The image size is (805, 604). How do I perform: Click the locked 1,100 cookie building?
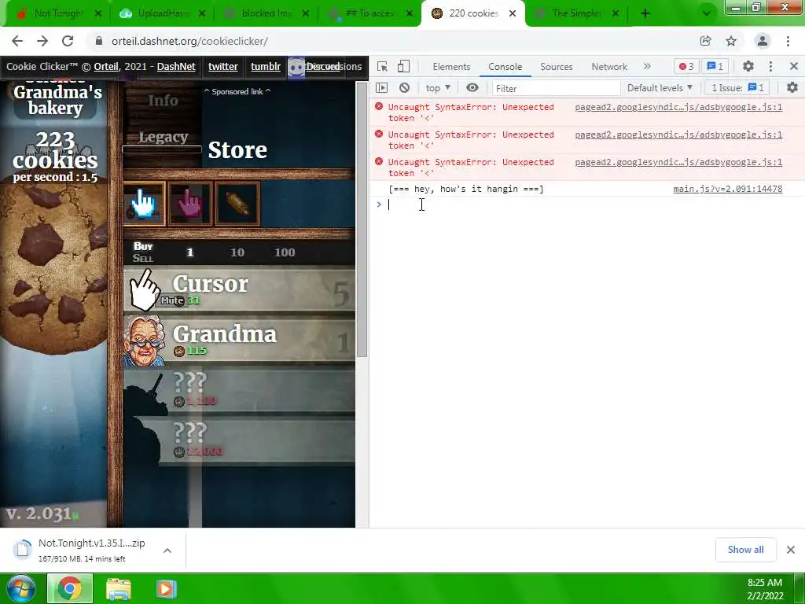click(239, 392)
